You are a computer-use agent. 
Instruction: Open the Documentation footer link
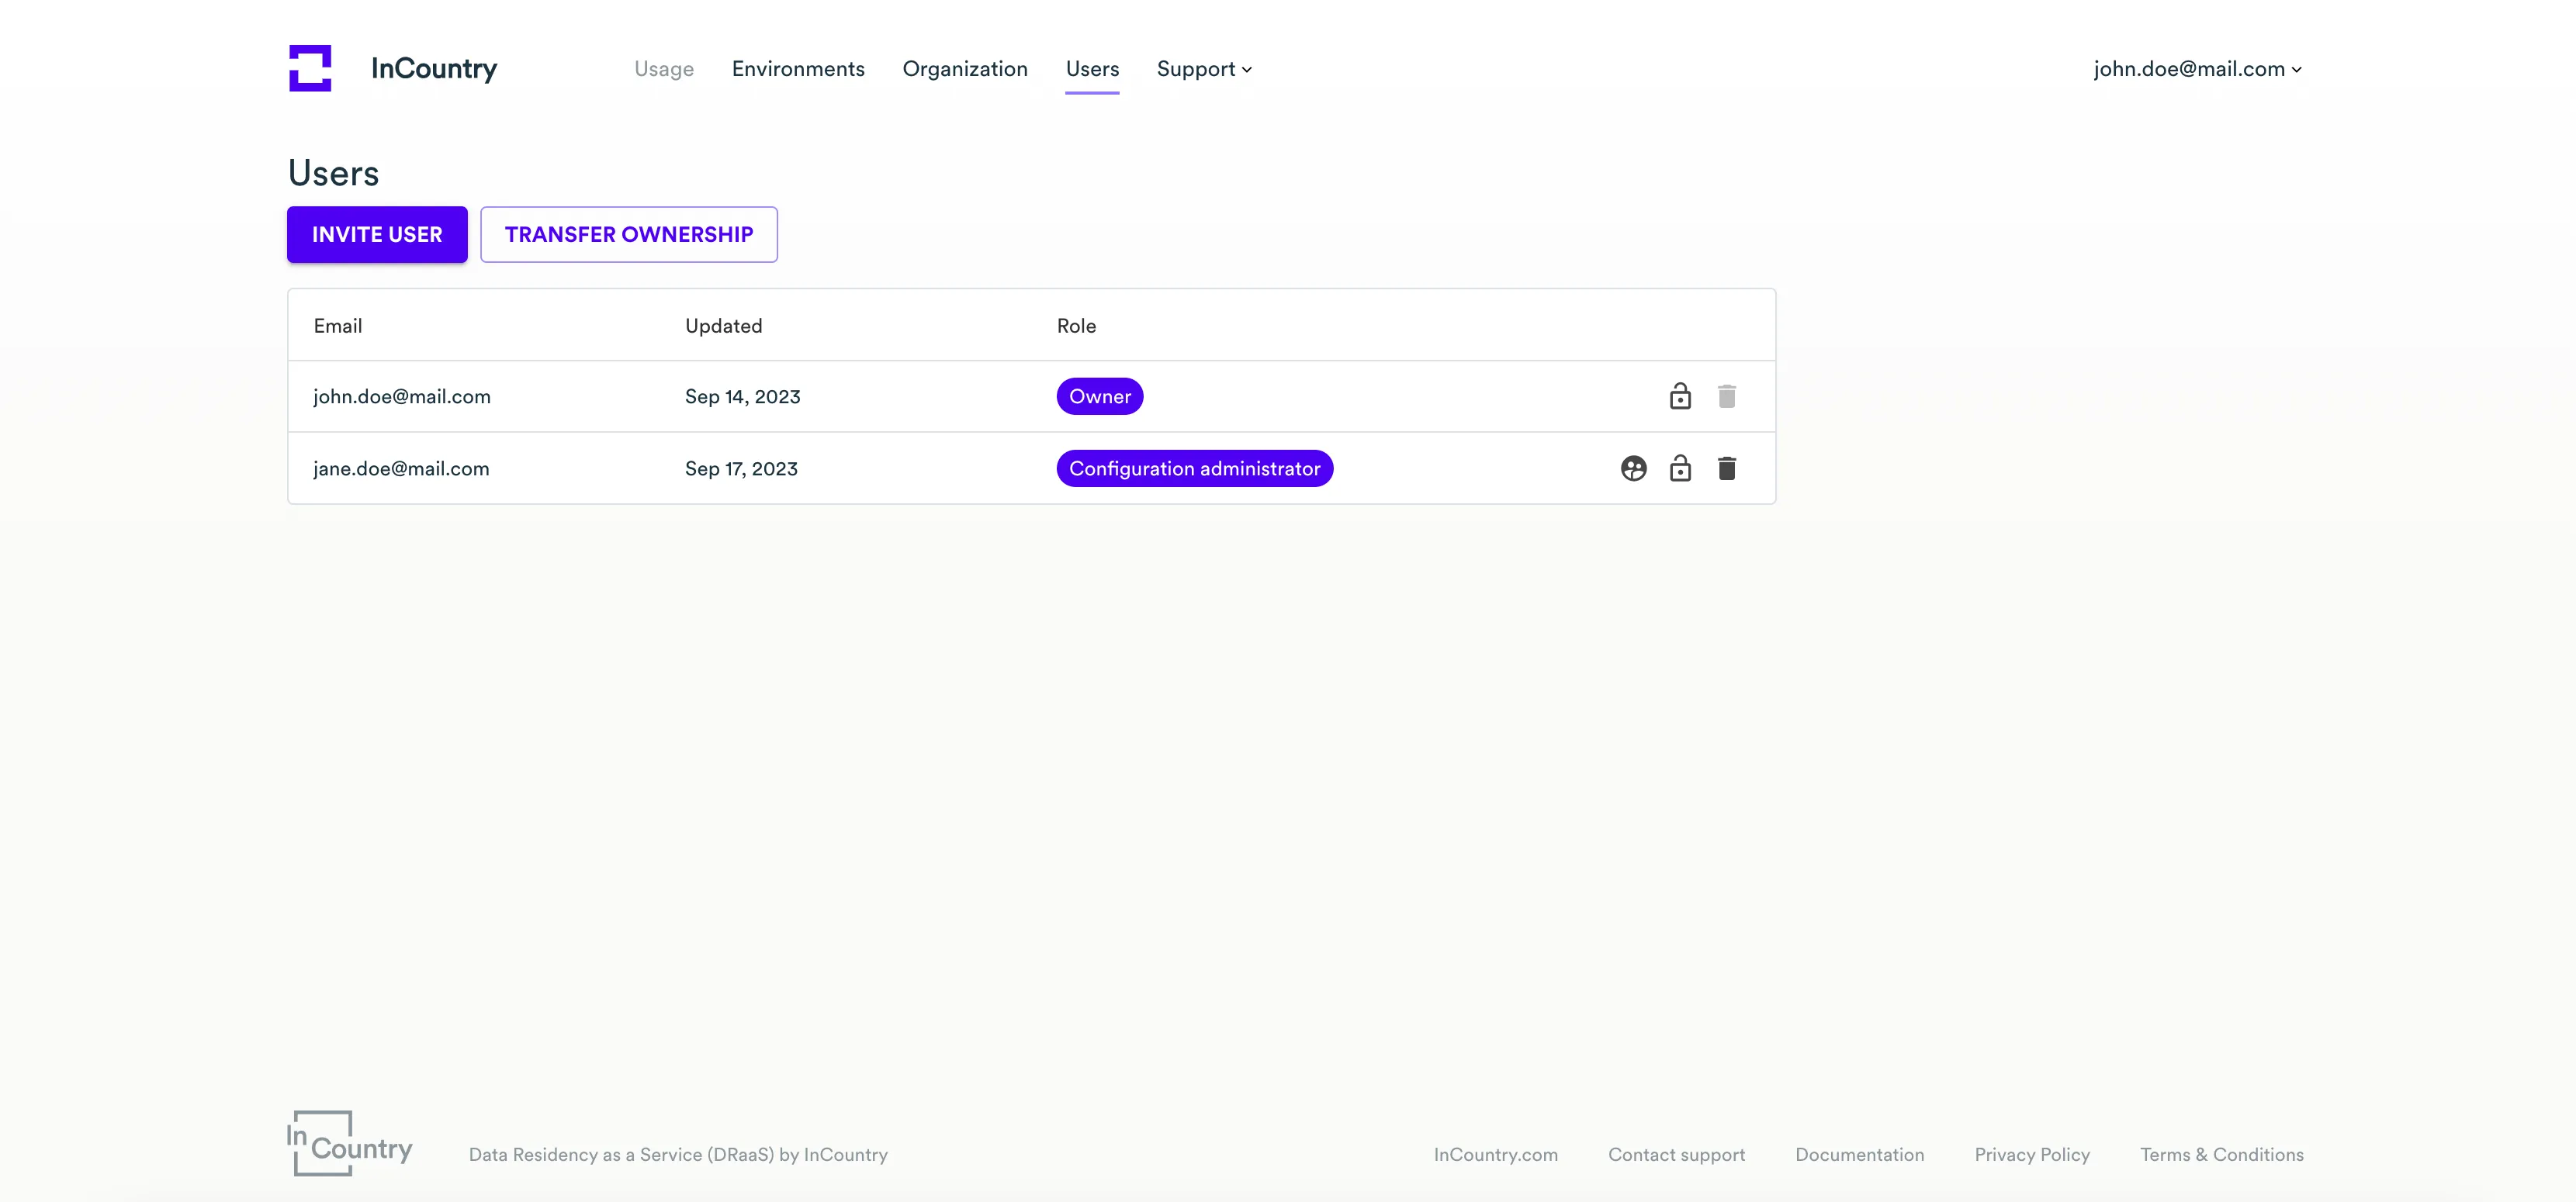click(x=1859, y=1154)
